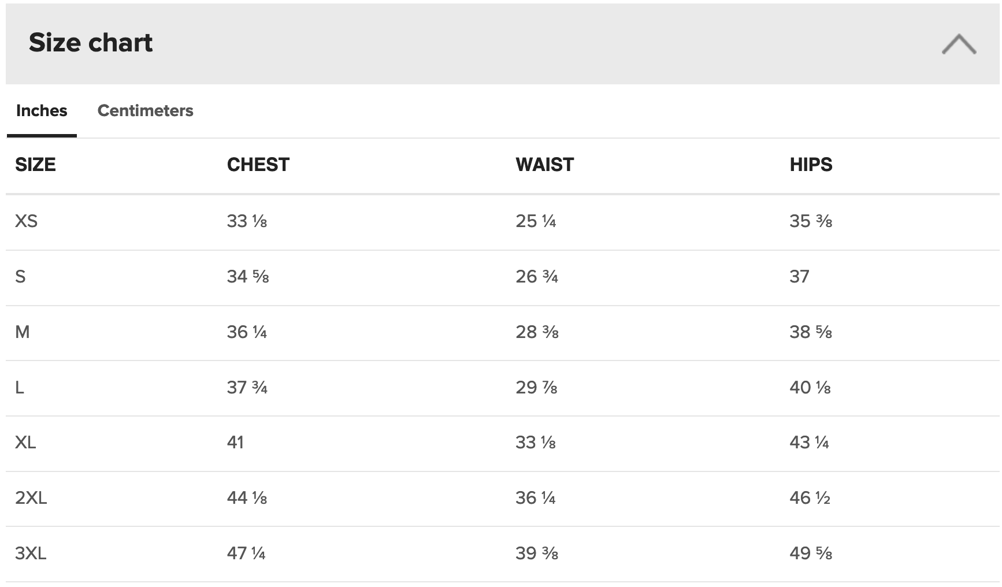Click the WAIST column header

click(544, 165)
